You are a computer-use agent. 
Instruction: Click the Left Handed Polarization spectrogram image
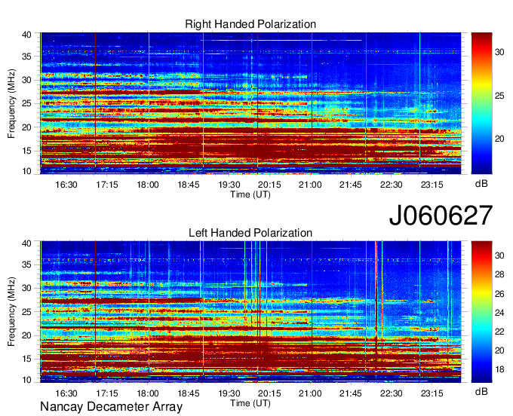250,312
